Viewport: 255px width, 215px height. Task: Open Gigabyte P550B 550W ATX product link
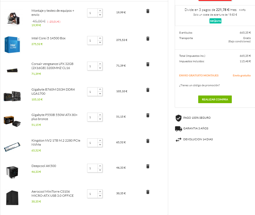[55, 117]
